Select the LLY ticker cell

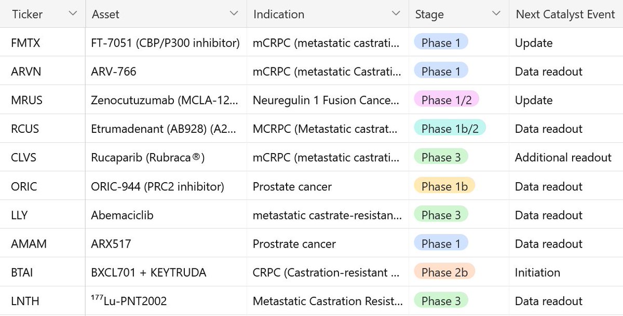(x=43, y=215)
